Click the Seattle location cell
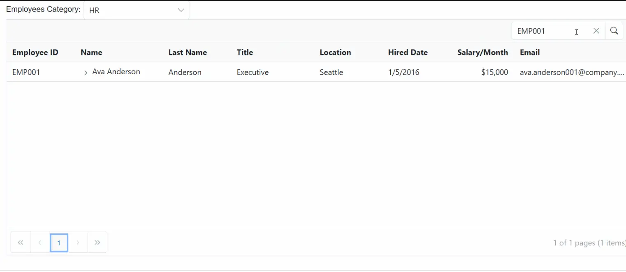626x272 pixels. click(x=331, y=73)
